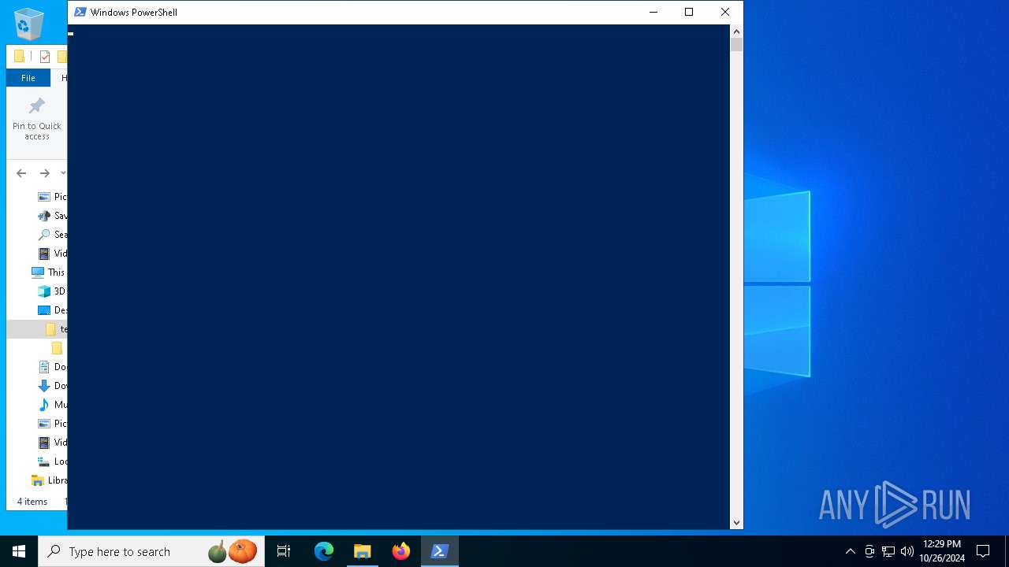Click the pumpkin search highlight icon
The width and height of the screenshot is (1009, 567).
233,551
